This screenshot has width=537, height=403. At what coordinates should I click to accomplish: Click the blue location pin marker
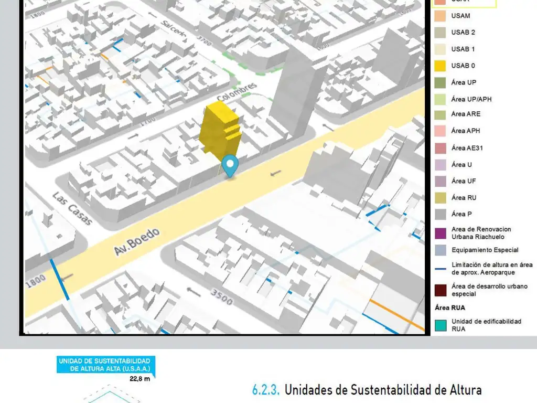click(230, 166)
